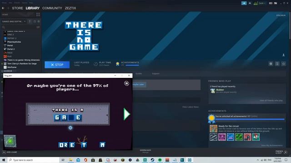Image resolution: width=291 pixels, height=163 pixels.
Task: Switch library to grid collections view
Action: tap(38, 14)
